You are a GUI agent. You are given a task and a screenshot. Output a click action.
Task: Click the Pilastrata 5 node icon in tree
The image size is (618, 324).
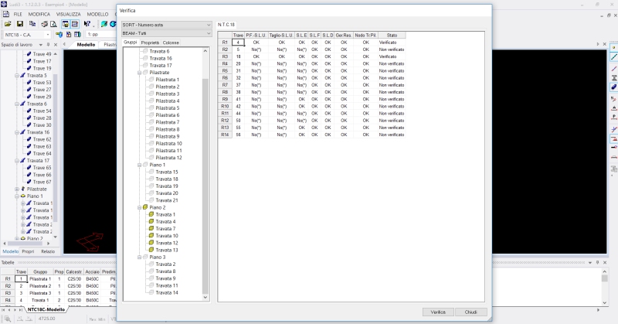click(151, 107)
